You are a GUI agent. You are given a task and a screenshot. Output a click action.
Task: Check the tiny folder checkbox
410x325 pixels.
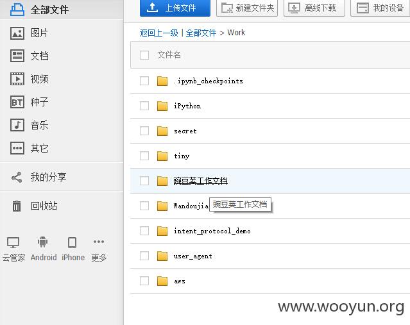point(144,156)
